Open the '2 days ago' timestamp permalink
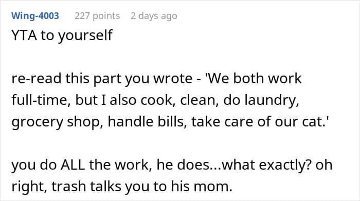Viewport: 360px width, 201px height. [154, 16]
